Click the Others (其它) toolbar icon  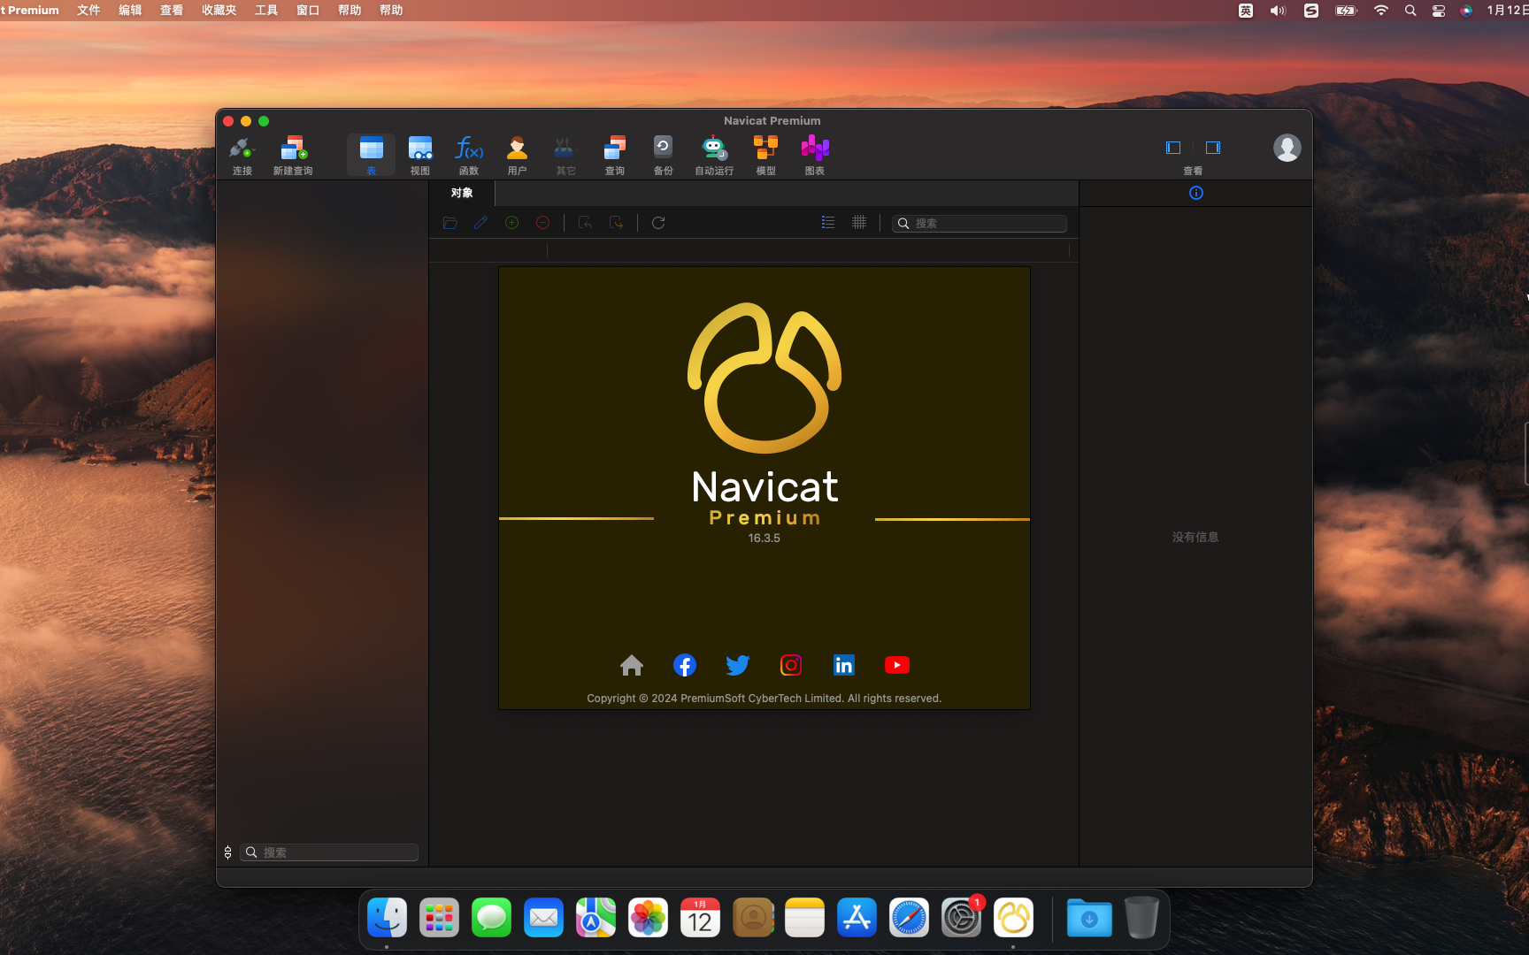[565, 156]
